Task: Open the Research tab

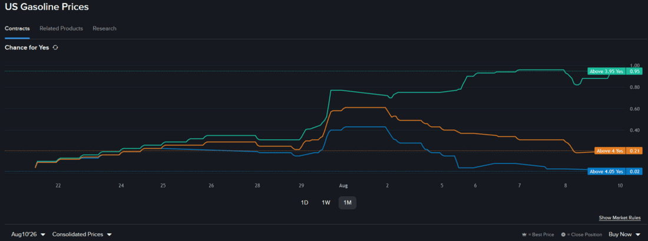Action: click(x=104, y=28)
